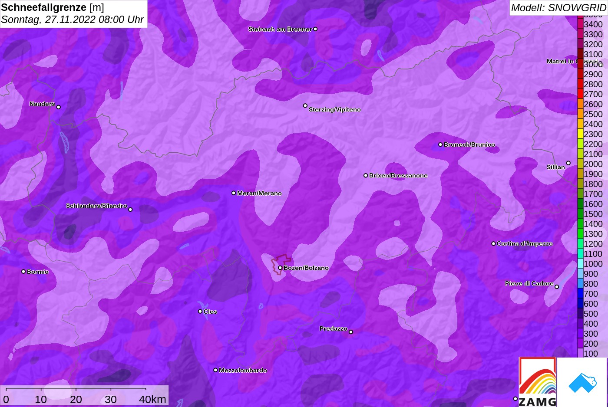This screenshot has width=608, height=407.
Task: Click the 2000 legend value
Action: click(x=593, y=164)
